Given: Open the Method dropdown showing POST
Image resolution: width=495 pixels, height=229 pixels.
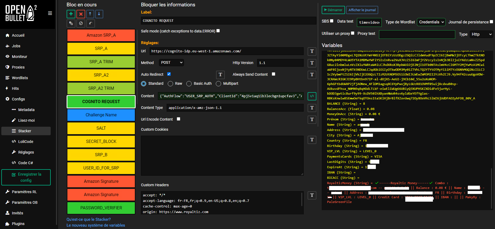Looking at the screenshot, I should (x=171, y=63).
